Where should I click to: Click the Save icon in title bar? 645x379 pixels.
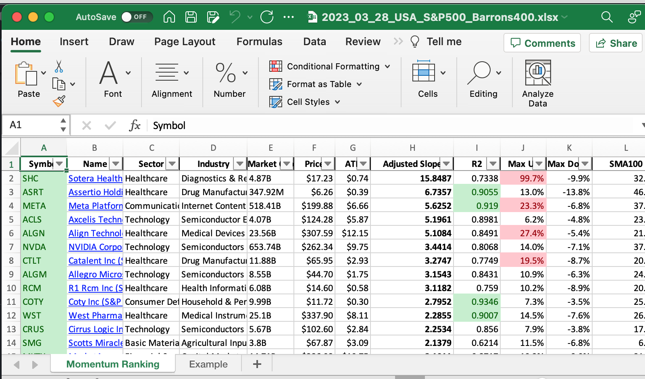[191, 17]
